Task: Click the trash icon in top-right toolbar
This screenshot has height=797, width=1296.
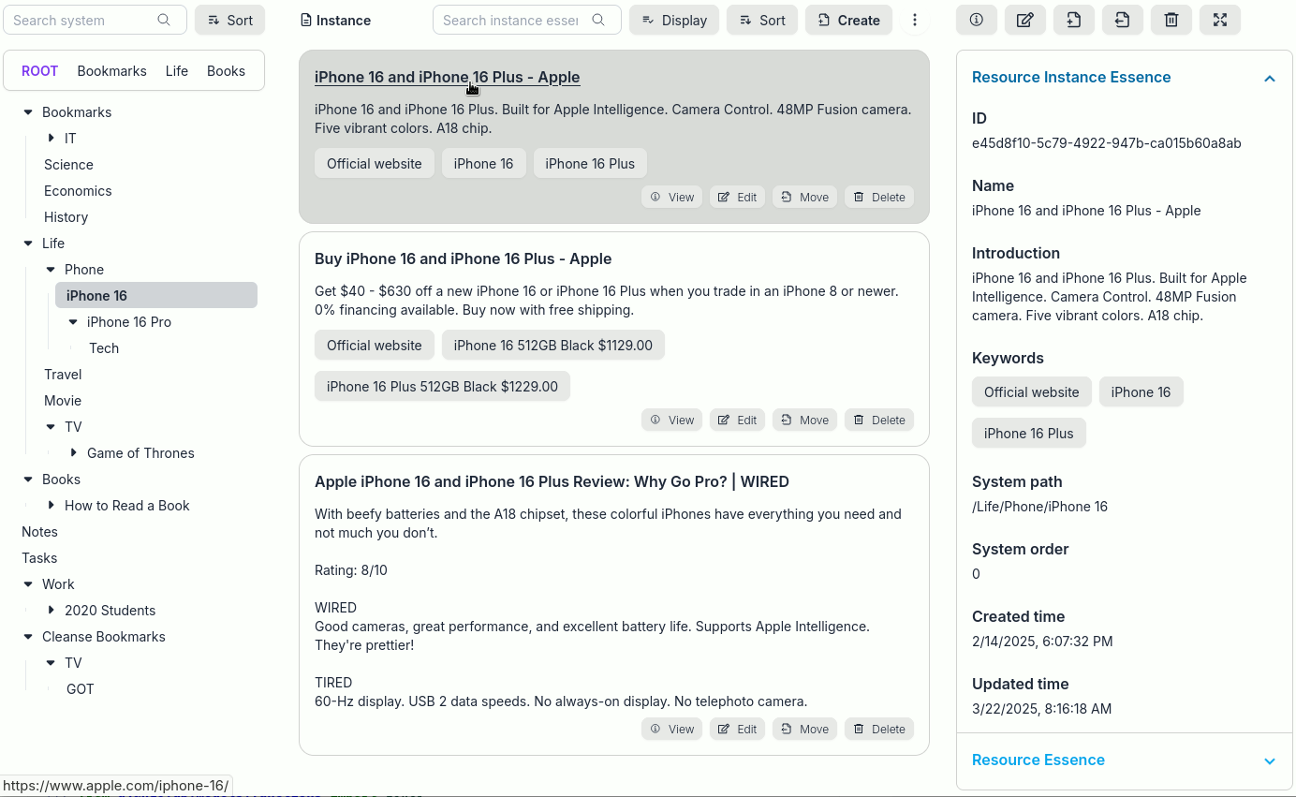Action: click(x=1171, y=20)
